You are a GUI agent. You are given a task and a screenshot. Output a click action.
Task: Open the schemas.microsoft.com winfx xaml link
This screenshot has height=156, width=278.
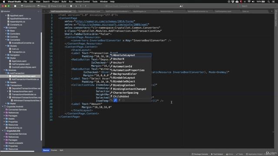pyautogui.click(x=113, y=25)
